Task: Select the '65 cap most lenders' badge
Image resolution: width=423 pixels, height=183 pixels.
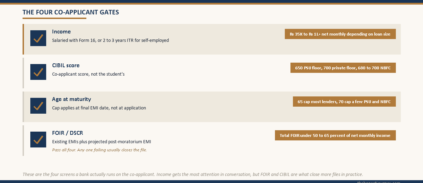Action: (344, 102)
